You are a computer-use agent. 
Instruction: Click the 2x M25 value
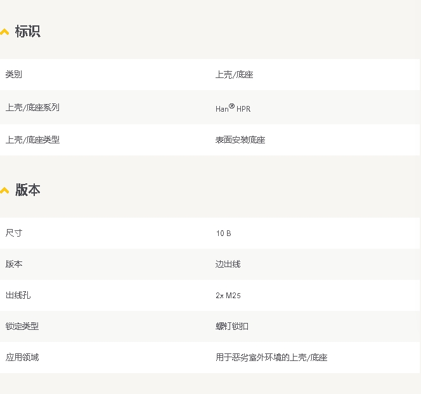tap(228, 296)
